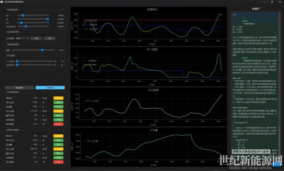Adjust the Kd slider handle

[21, 23]
